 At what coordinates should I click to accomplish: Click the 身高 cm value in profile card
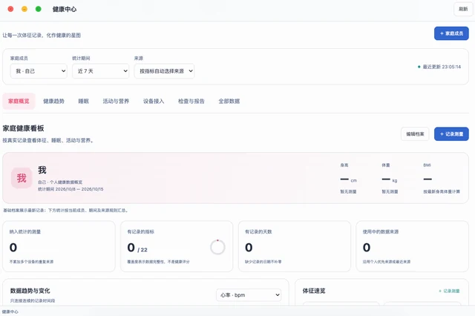(348, 180)
